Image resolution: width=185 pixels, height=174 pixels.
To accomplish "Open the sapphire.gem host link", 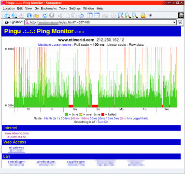I will click(76, 162).
